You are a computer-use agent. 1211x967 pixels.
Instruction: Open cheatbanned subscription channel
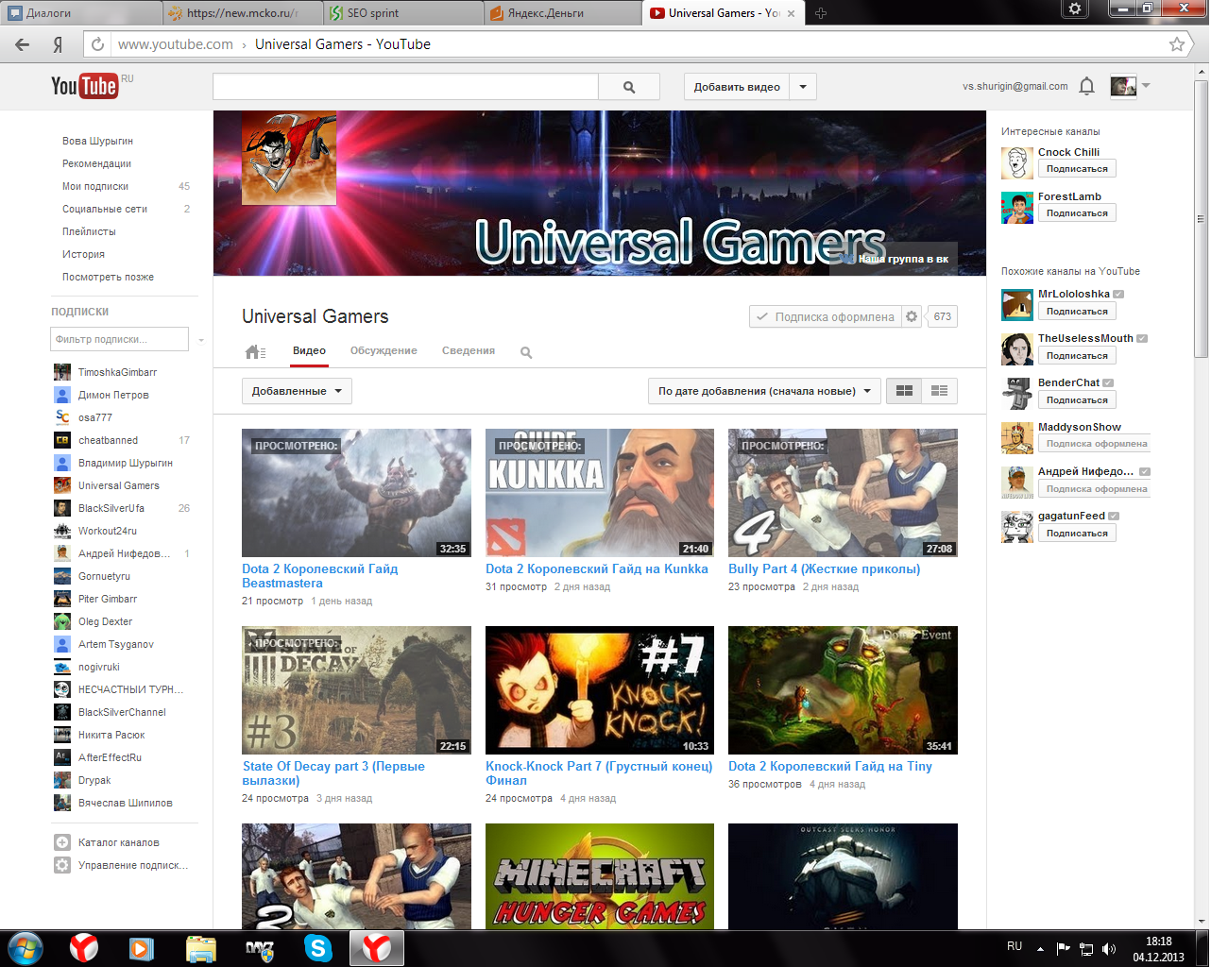coord(108,440)
